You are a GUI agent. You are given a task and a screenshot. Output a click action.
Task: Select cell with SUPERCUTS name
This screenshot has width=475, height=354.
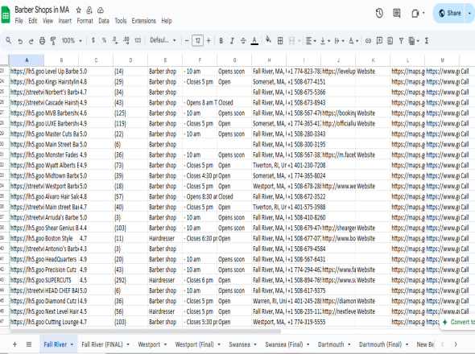pos(61,280)
